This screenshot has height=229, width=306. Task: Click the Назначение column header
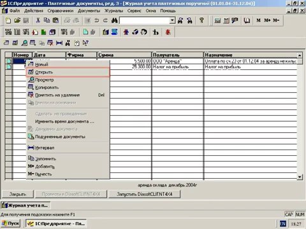coord(251,55)
